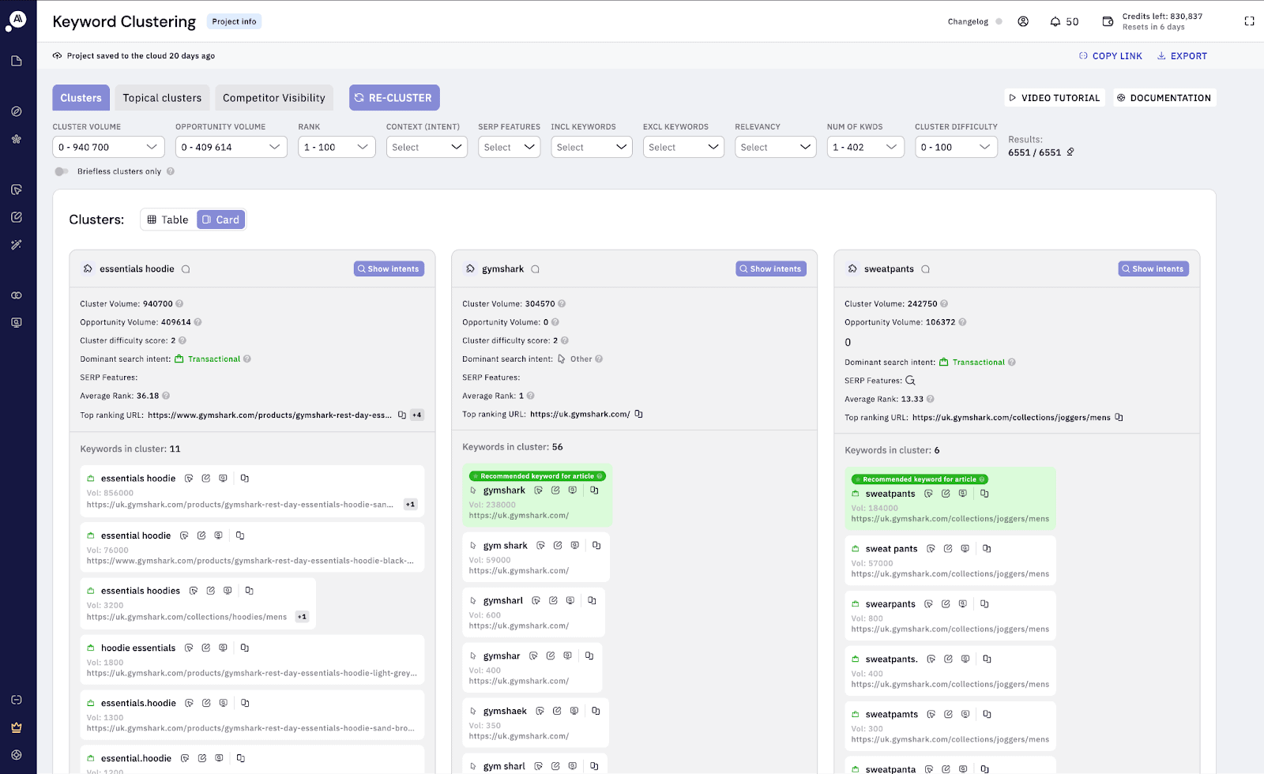Show intents for gymshark cluster
The width and height of the screenshot is (1264, 774).
click(771, 269)
